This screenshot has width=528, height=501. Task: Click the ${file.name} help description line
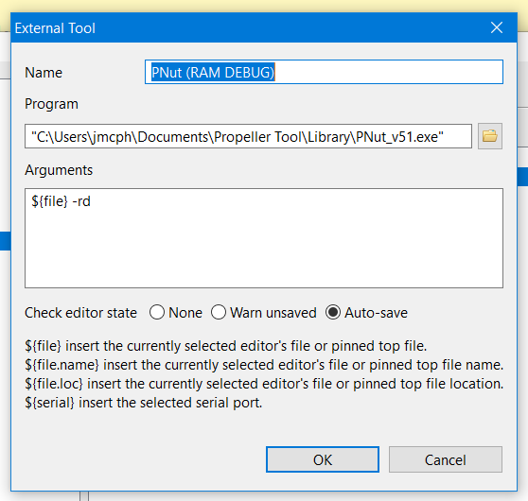click(264, 365)
